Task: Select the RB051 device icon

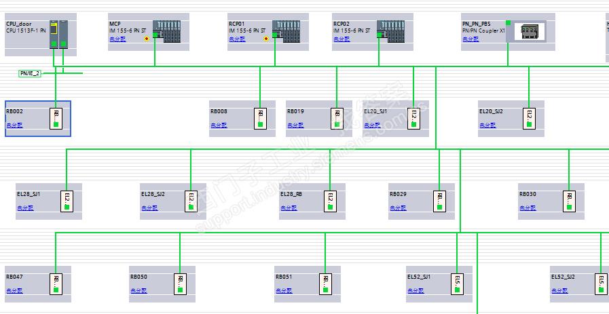Action: [x=325, y=284]
